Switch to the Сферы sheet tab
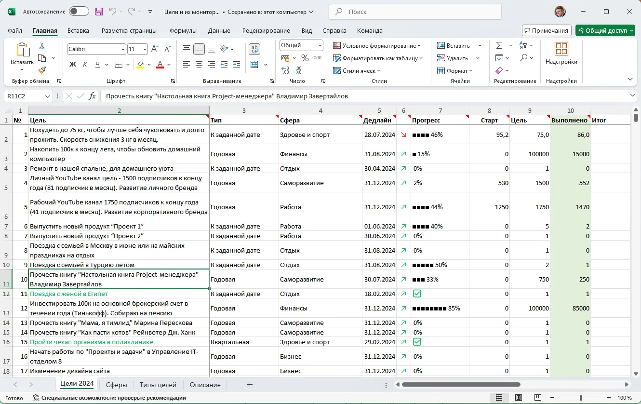The image size is (641, 404). [x=116, y=385]
